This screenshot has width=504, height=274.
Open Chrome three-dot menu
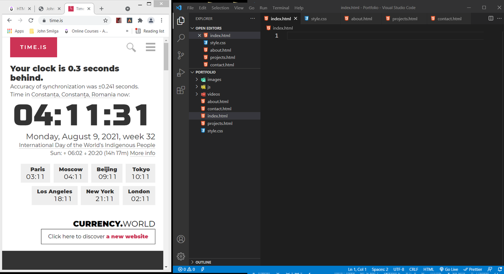[x=161, y=20]
